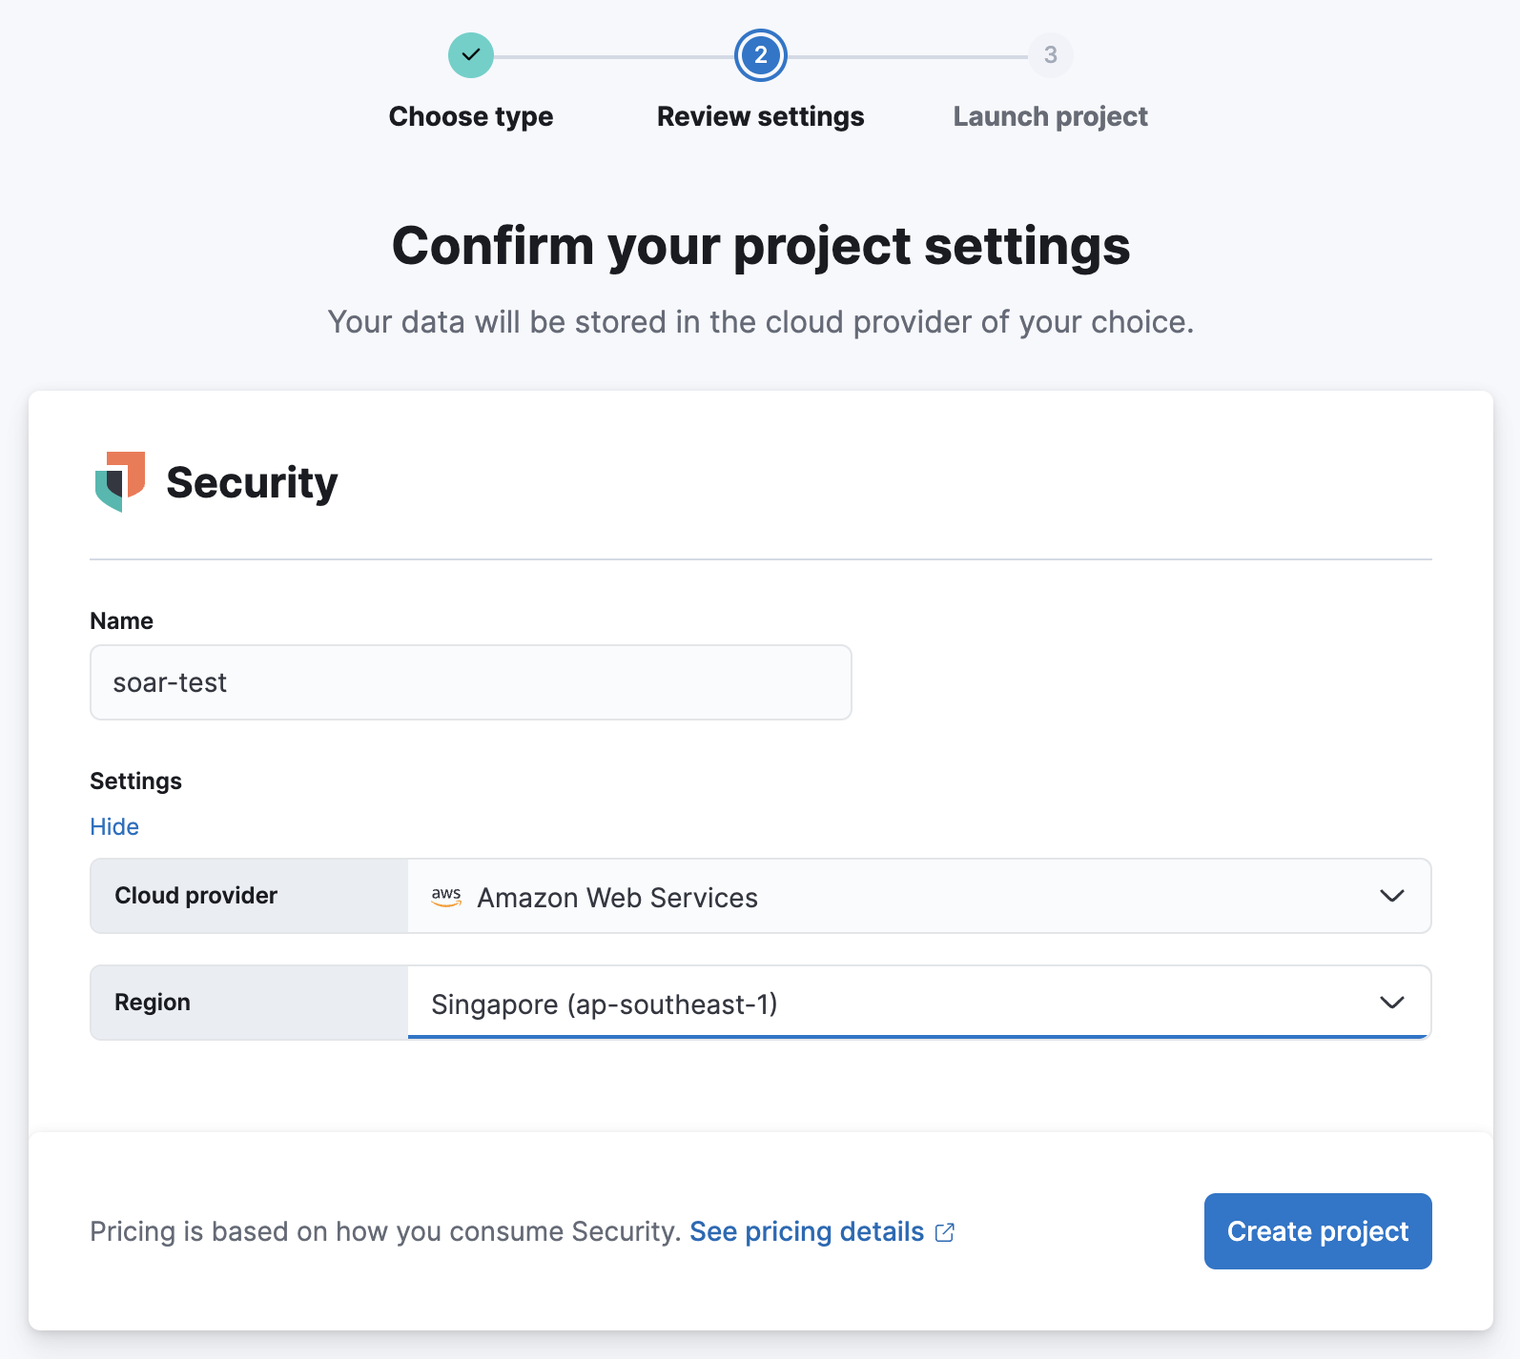Click the step 2 circle indicator

tap(761, 55)
